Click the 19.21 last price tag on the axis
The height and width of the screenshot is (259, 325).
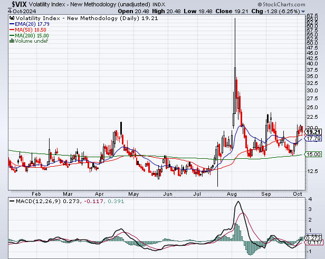click(313, 132)
